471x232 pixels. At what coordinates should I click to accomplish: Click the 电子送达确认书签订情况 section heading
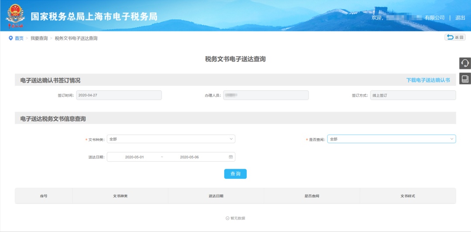(x=50, y=80)
